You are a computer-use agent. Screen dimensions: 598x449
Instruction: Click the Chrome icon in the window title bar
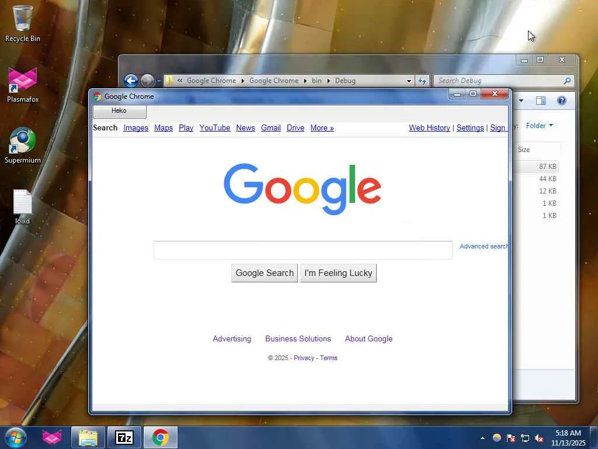(x=98, y=96)
